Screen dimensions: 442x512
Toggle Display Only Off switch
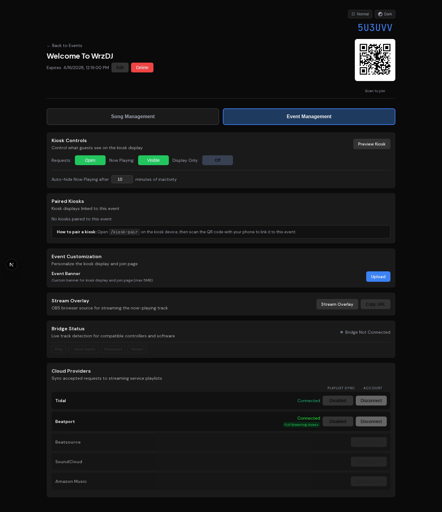pyautogui.click(x=218, y=160)
